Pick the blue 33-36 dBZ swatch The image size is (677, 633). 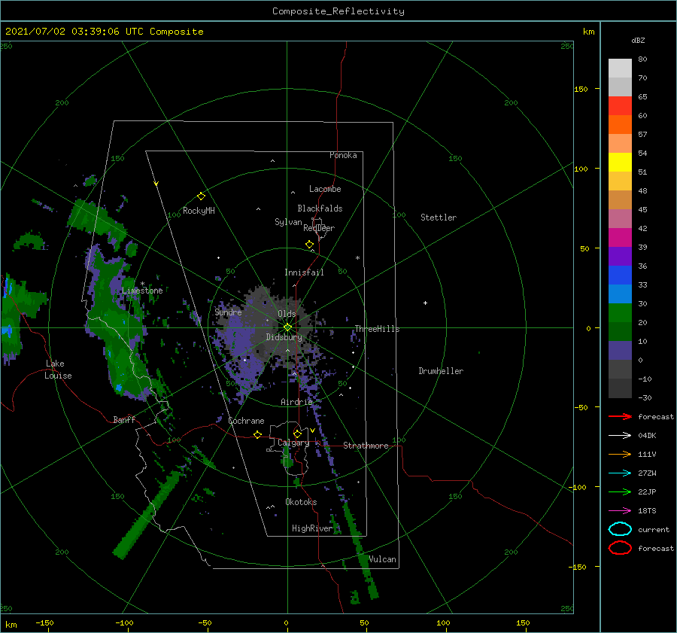click(620, 275)
